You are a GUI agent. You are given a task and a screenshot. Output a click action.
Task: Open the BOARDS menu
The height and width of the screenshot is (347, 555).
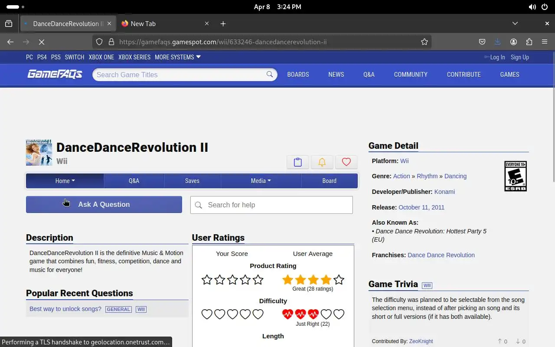point(298,74)
